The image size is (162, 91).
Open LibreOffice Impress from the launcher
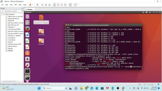[x=27, y=47]
